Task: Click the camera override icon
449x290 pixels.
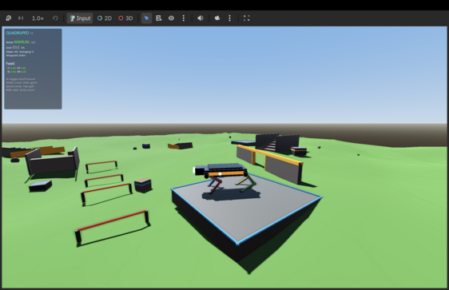Action: 217,18
